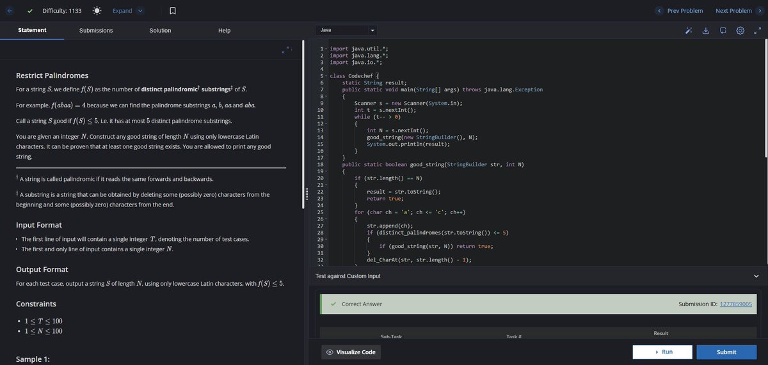
Task: Click the 'Input Format' heading
Action: click(39, 225)
